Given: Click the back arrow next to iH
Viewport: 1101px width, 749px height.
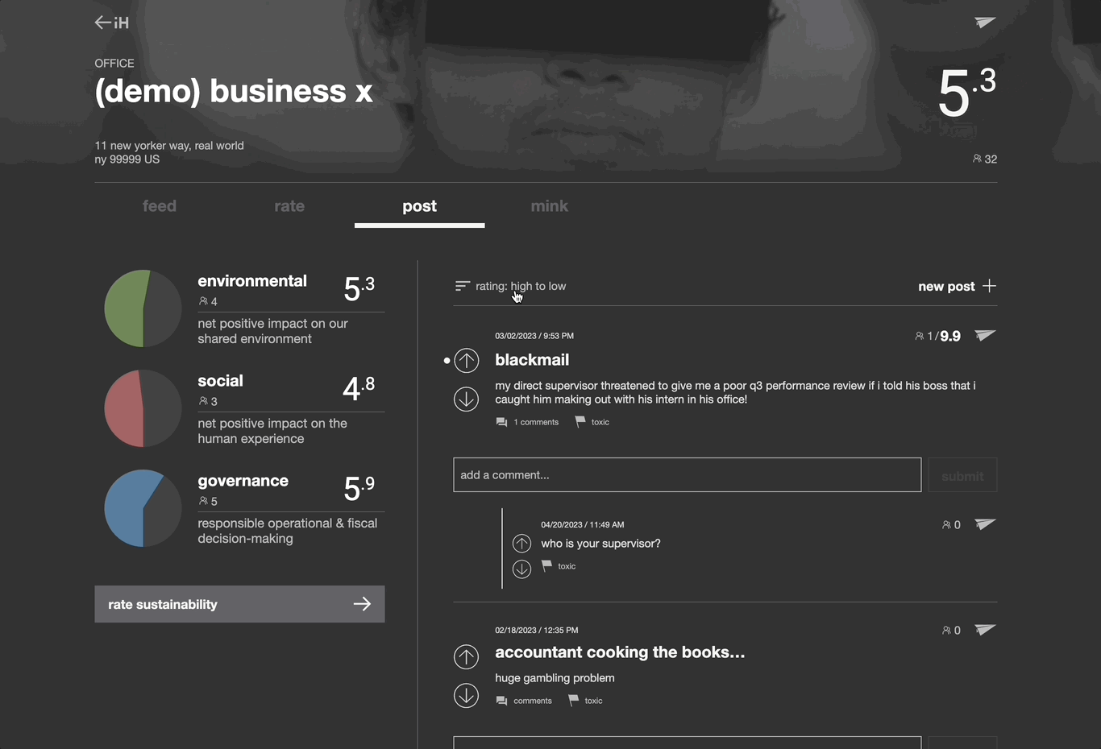Looking at the screenshot, I should [102, 23].
